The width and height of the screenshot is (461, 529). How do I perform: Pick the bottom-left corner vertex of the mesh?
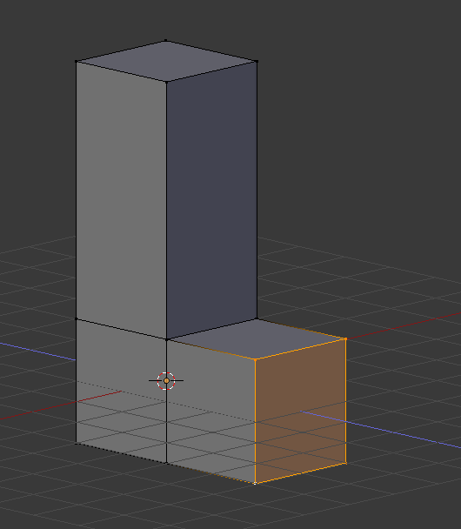pos(77,443)
